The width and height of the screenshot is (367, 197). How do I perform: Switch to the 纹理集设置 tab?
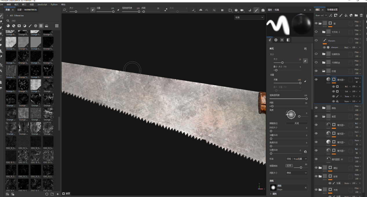coord(332,10)
